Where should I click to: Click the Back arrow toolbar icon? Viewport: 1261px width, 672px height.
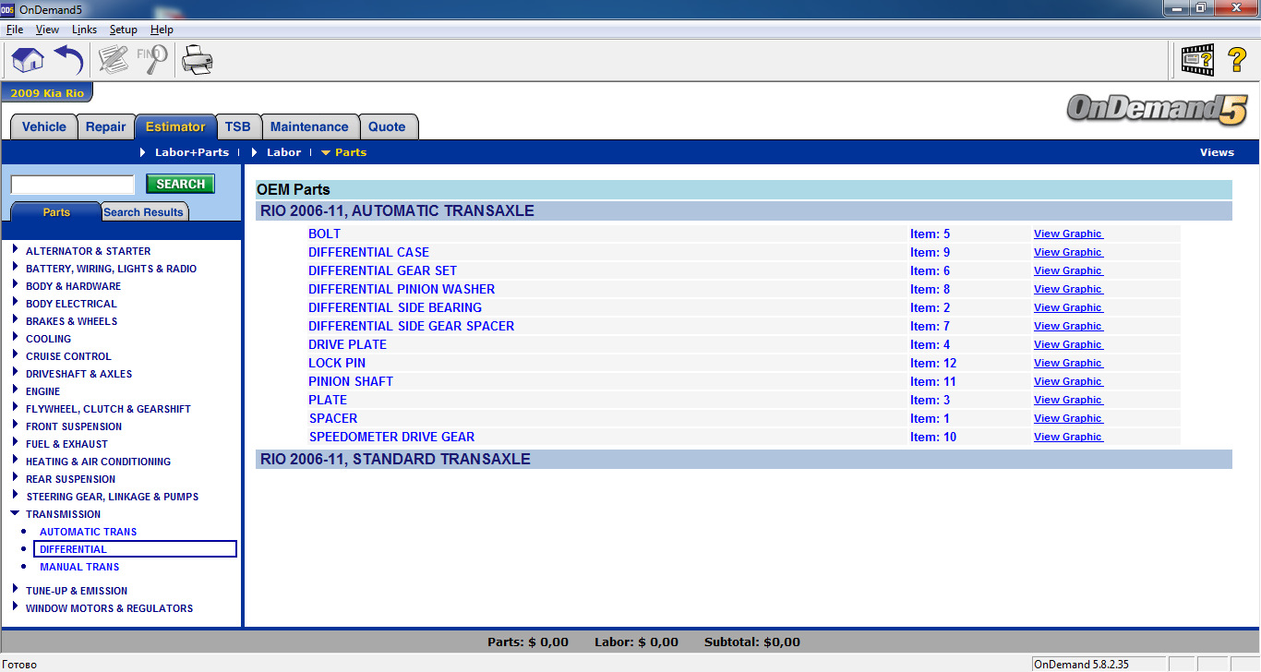coord(69,61)
